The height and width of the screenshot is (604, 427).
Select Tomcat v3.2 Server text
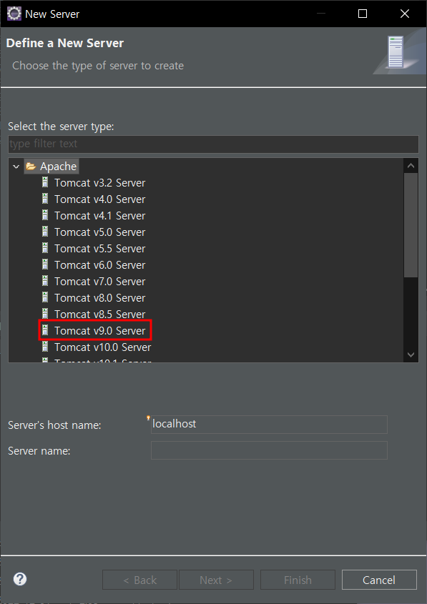100,182
